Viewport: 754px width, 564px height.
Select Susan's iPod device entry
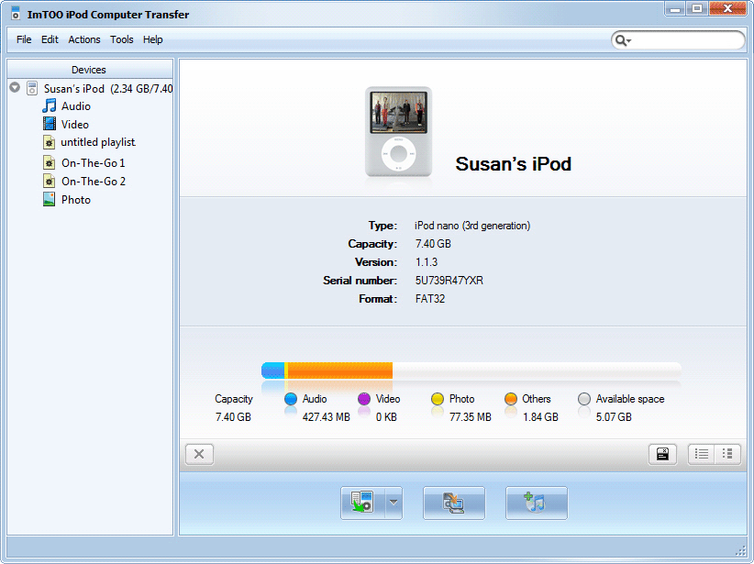[x=107, y=88]
